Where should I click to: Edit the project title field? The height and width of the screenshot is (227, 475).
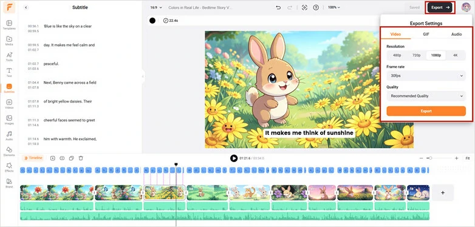click(200, 7)
